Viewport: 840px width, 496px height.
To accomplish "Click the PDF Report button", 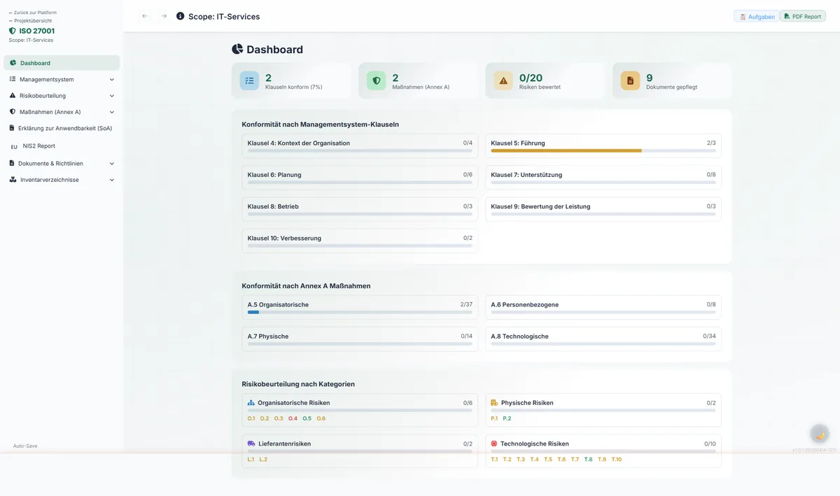I will [803, 16].
